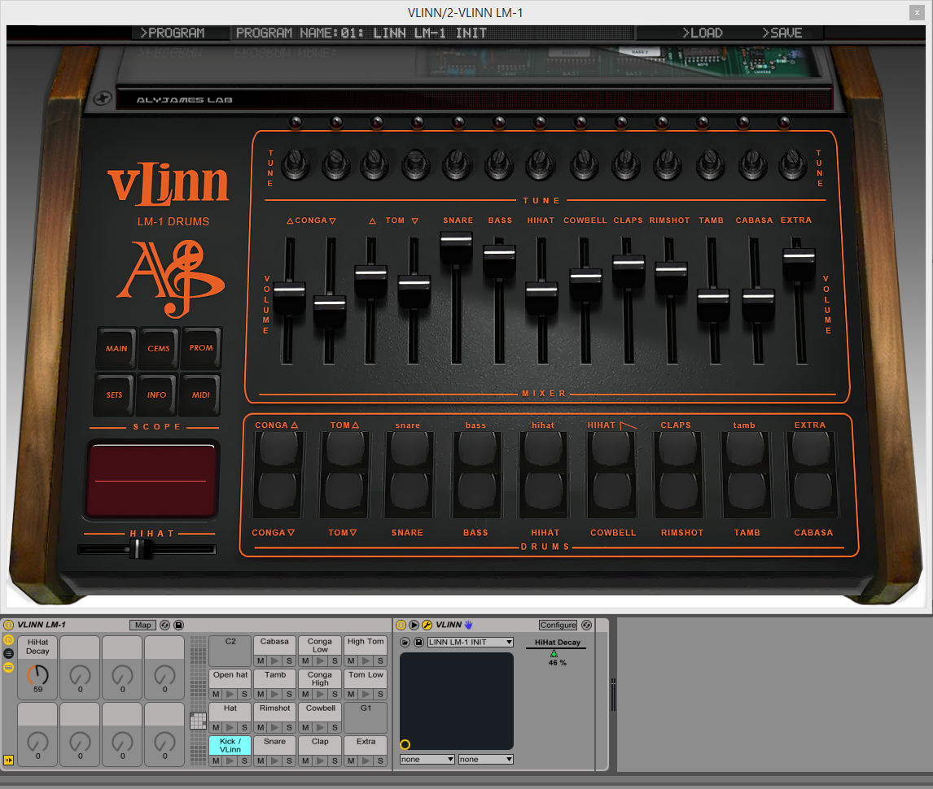
Task: Open the LOAD menu in top bar
Action: [x=703, y=33]
